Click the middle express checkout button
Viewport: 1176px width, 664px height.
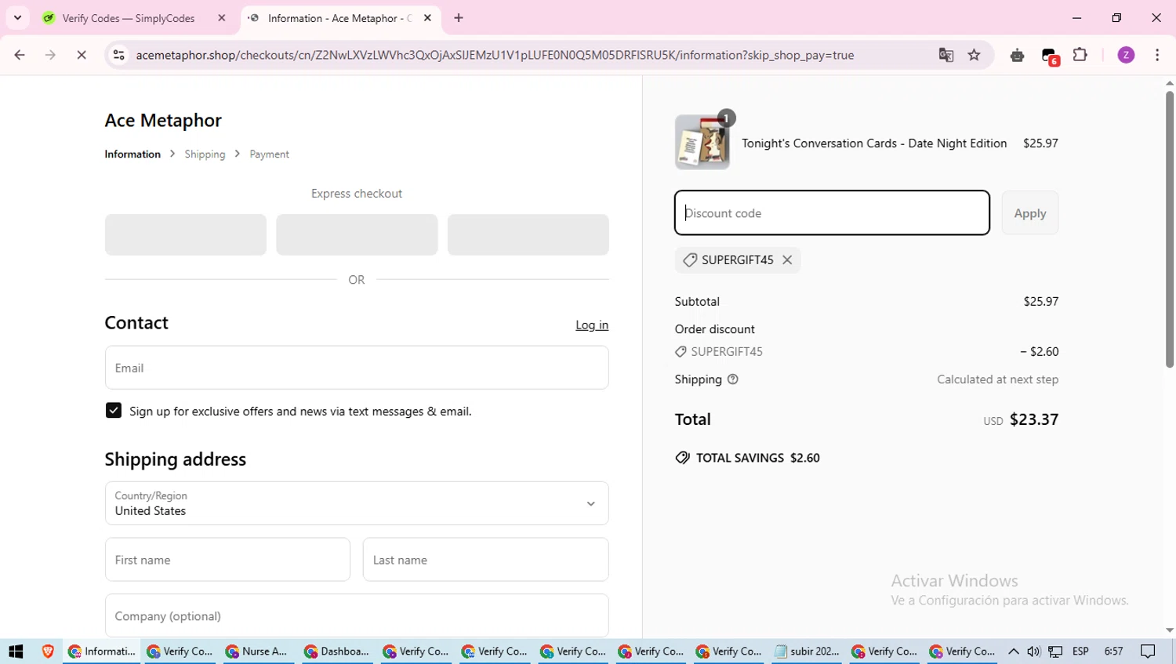(x=357, y=234)
